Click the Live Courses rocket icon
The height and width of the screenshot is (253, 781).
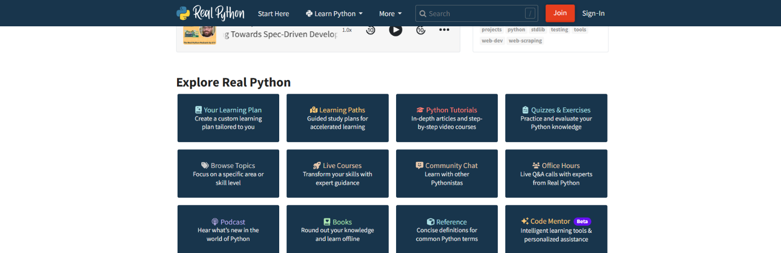click(x=317, y=165)
